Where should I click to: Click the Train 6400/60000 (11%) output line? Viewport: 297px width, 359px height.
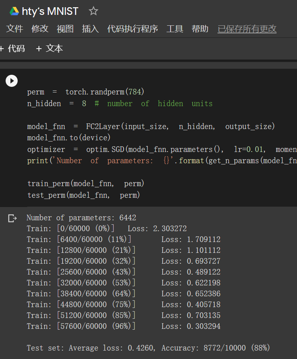pyautogui.click(x=124, y=240)
